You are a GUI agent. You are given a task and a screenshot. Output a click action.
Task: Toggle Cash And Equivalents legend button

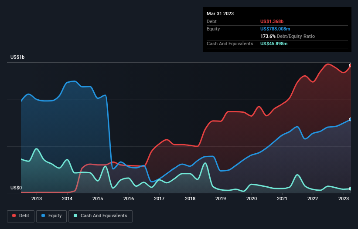[x=100, y=216]
